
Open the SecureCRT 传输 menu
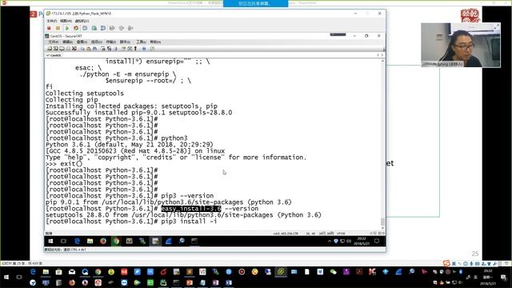point(111,42)
